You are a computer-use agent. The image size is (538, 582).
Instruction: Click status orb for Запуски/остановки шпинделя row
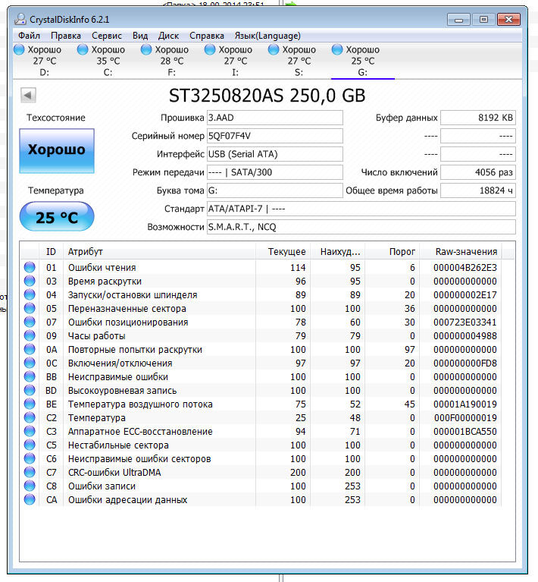tap(30, 294)
